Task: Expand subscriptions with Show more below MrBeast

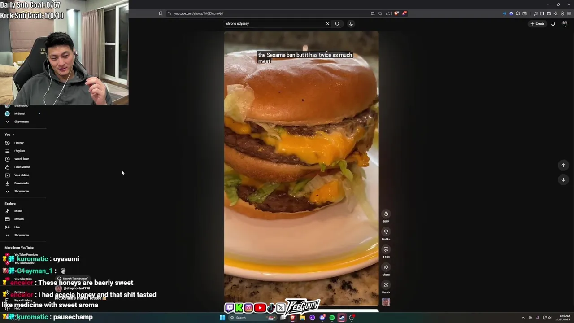Action: click(22, 122)
